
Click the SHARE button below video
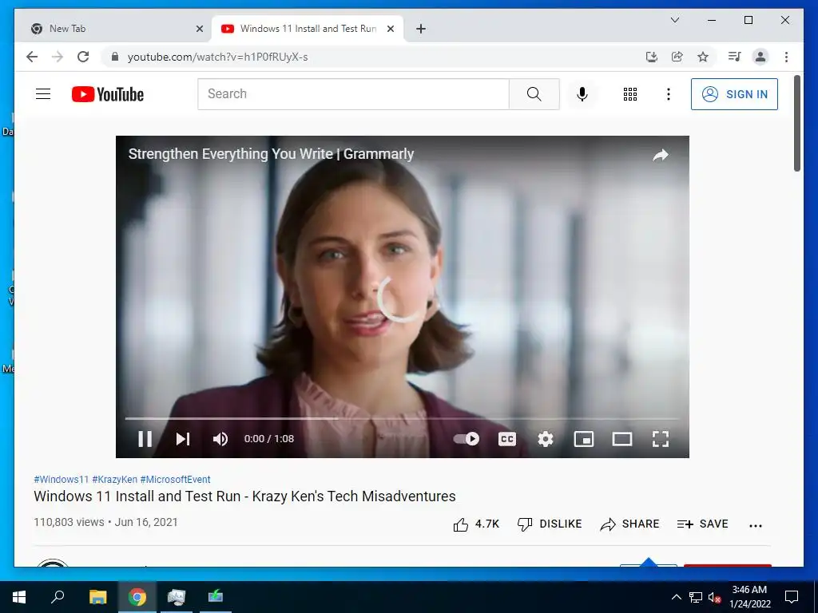[x=629, y=524]
